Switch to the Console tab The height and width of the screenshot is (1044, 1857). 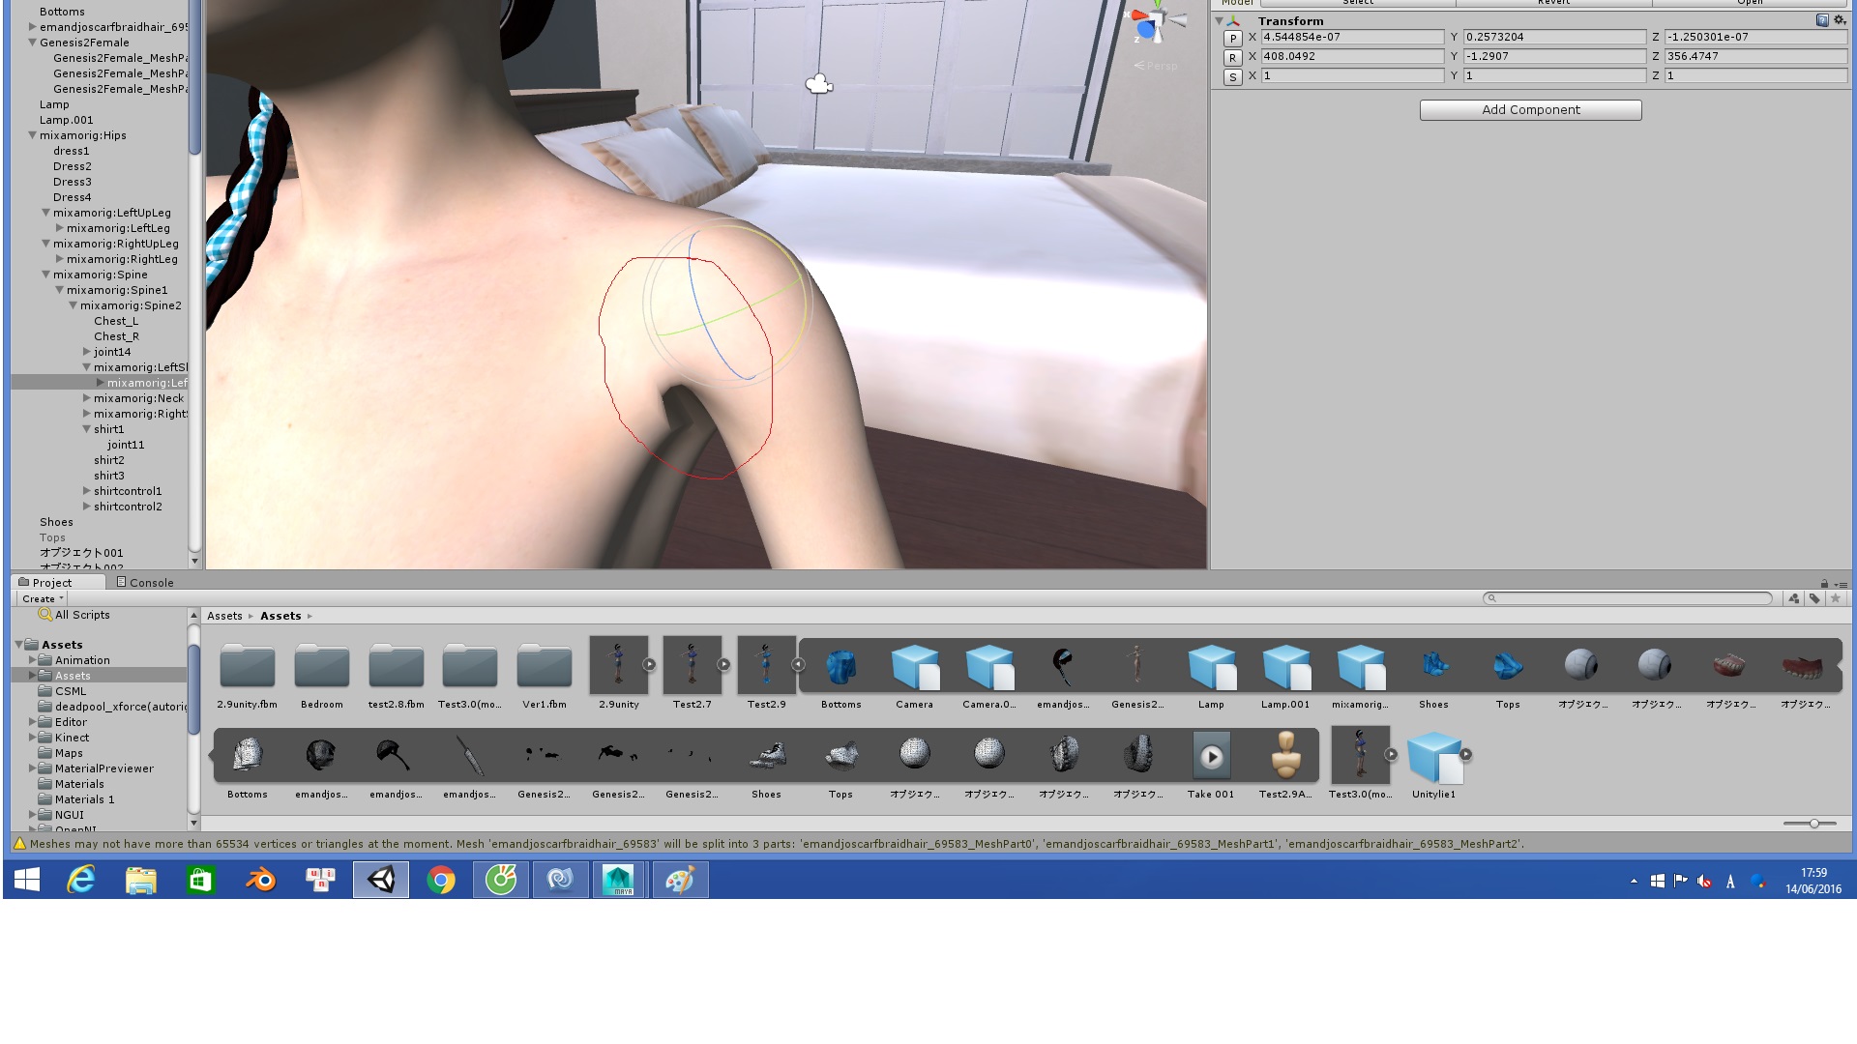(x=145, y=583)
